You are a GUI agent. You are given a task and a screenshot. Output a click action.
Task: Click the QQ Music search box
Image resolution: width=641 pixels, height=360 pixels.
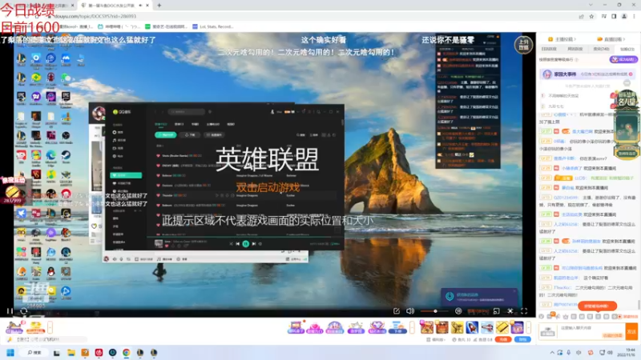(x=186, y=111)
